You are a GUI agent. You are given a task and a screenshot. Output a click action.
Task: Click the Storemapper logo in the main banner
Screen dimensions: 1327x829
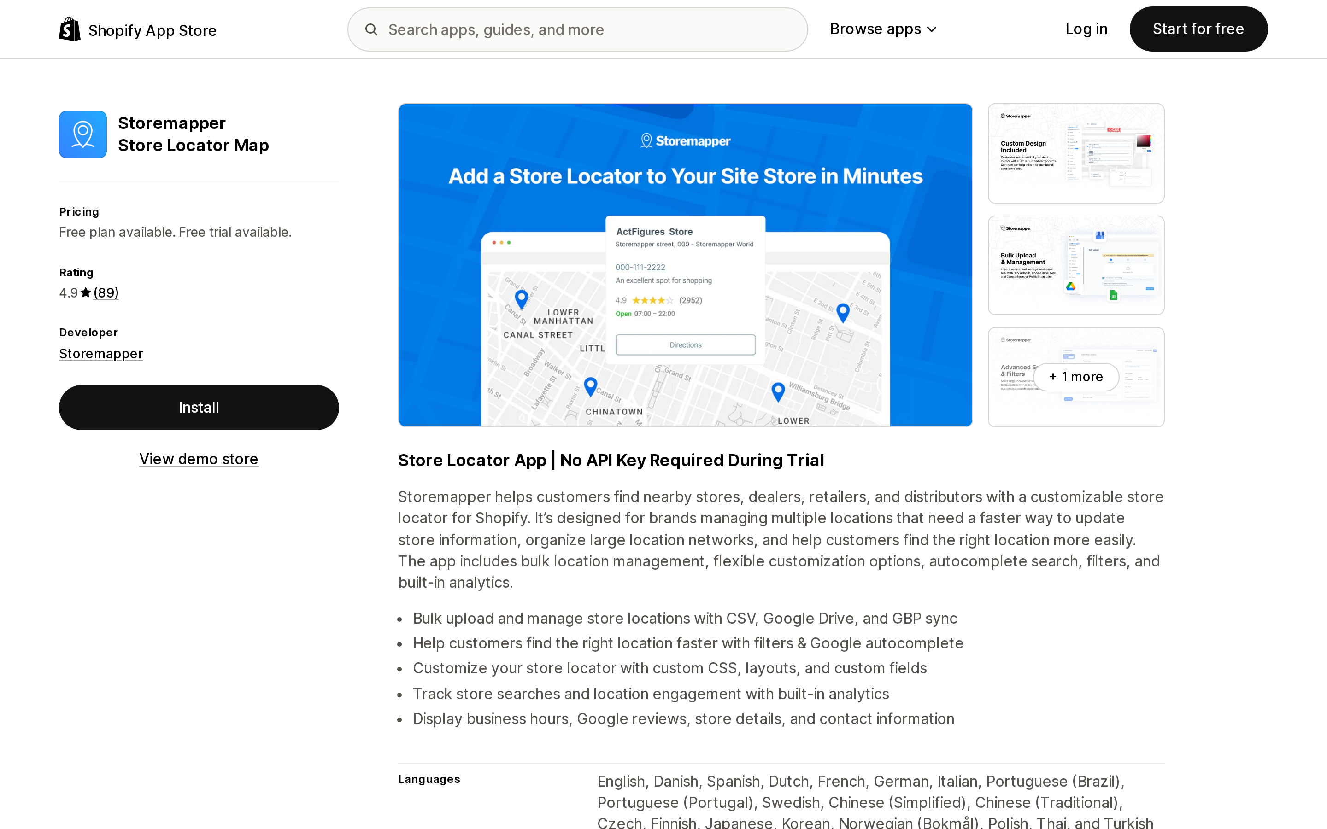[x=686, y=141]
